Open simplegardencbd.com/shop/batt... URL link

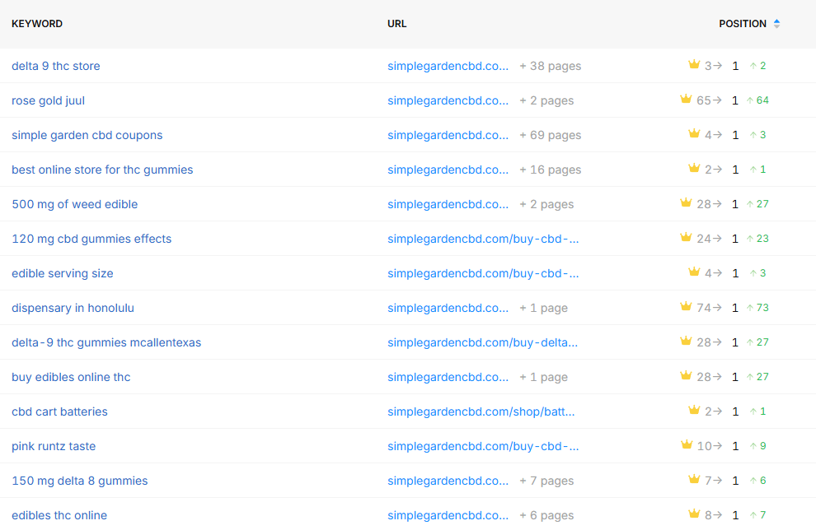tap(481, 411)
